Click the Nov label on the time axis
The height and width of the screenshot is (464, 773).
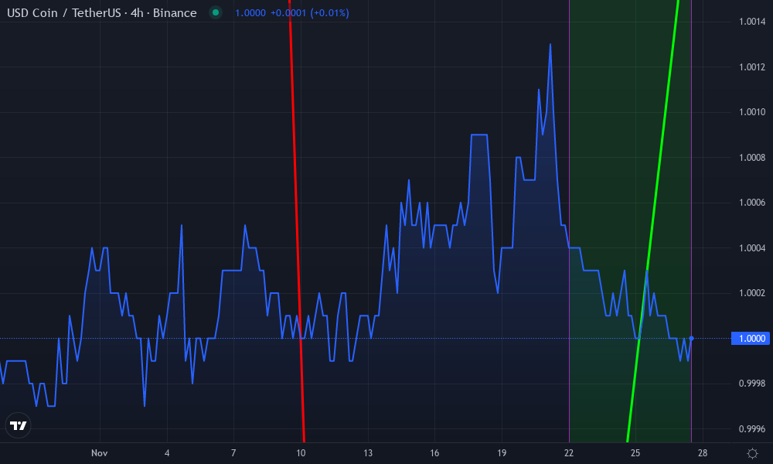pos(99,453)
